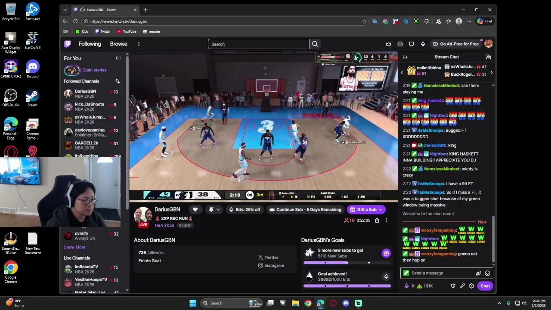Show previous gift leaderboard entries
The height and width of the screenshot is (310, 551).
coord(402,72)
